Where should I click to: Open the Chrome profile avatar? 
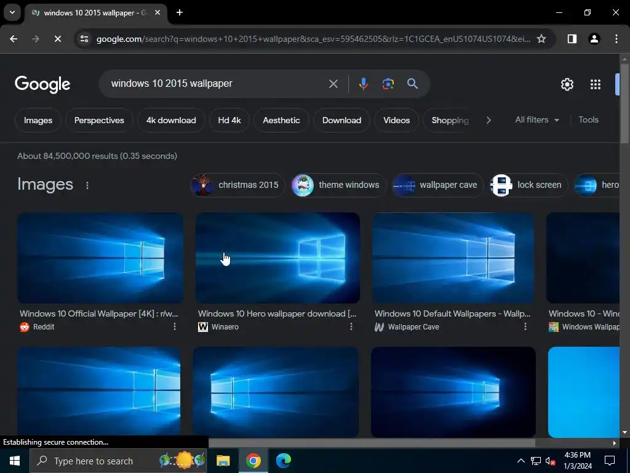(x=594, y=39)
